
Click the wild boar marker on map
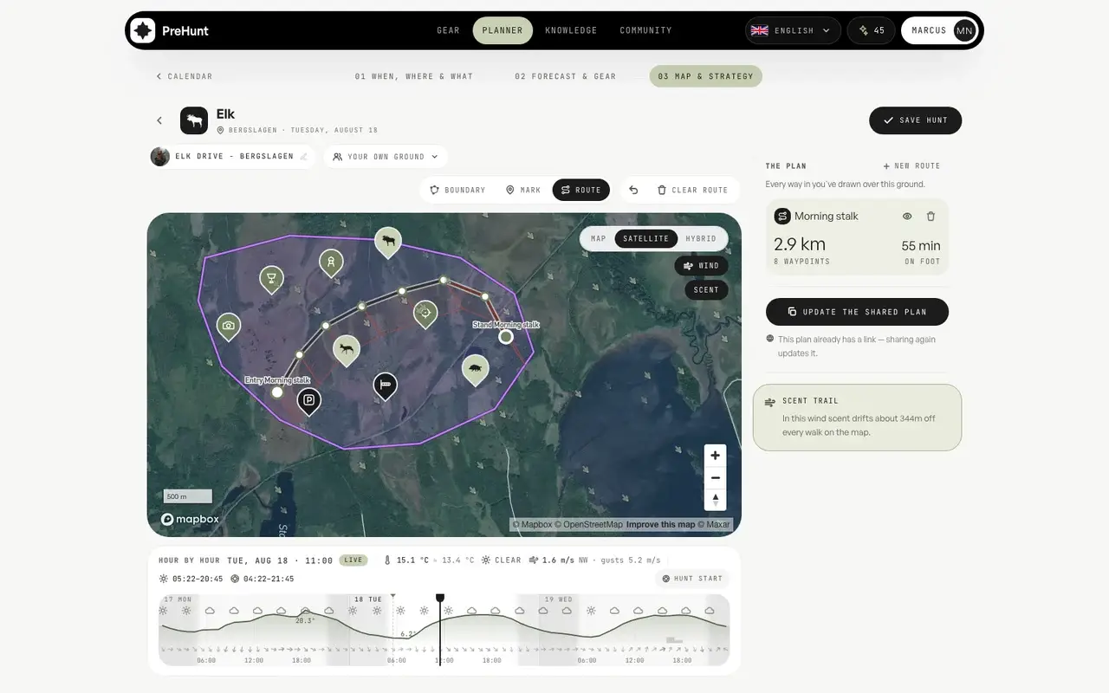click(475, 369)
